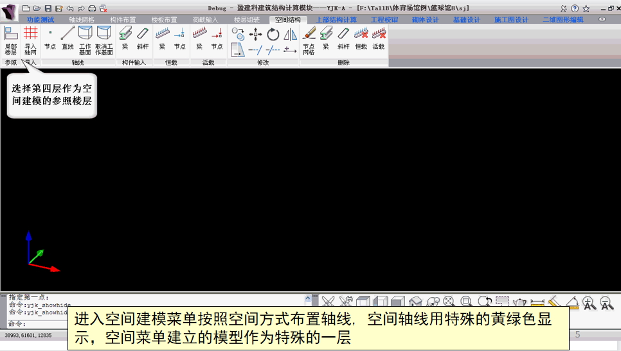This screenshot has width=621, height=351.
Task: Open the 局部楼层 reference floor tool
Action: point(11,40)
